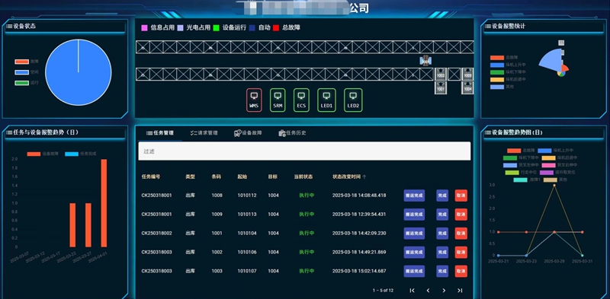Click start location cell 1010113
This screenshot has width=610, height=299.
click(247, 215)
